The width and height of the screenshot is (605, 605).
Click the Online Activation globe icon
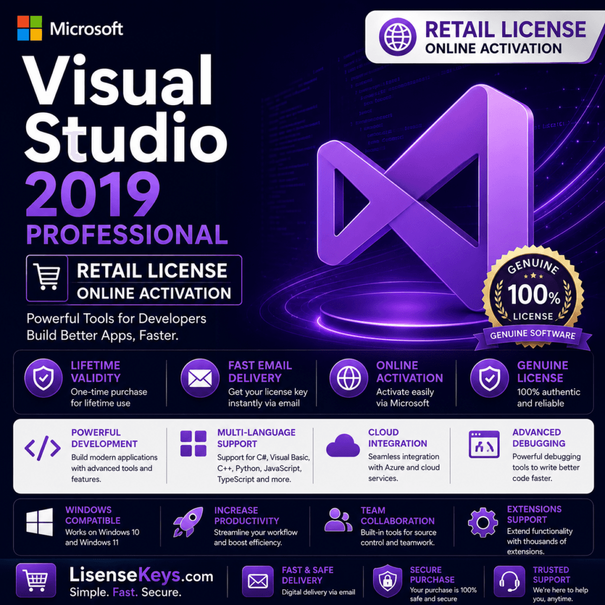coord(349,378)
